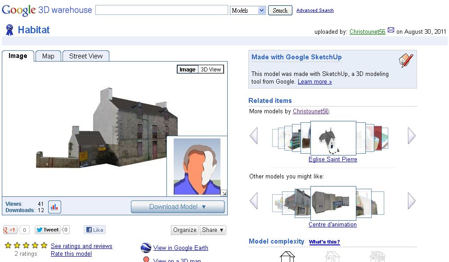Click the Centre d'animation thumbnail

point(333,203)
